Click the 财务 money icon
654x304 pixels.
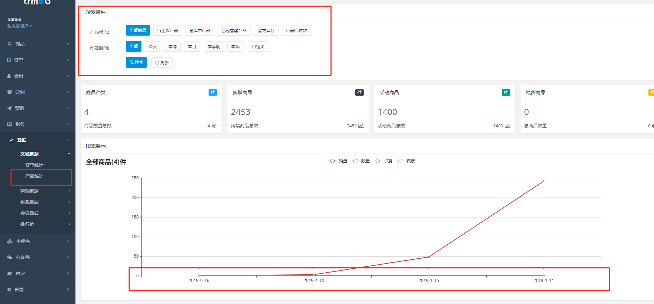[9, 124]
